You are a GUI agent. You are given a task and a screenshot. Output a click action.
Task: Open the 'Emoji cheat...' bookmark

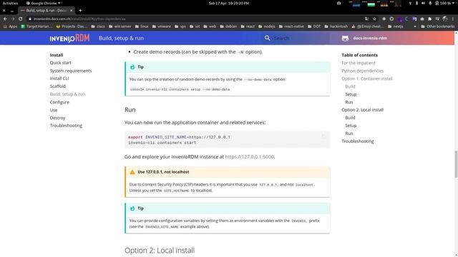coord(368,26)
